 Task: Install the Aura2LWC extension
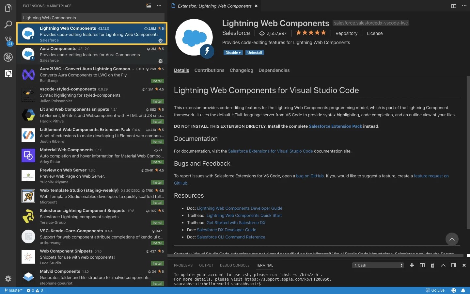coord(158,81)
